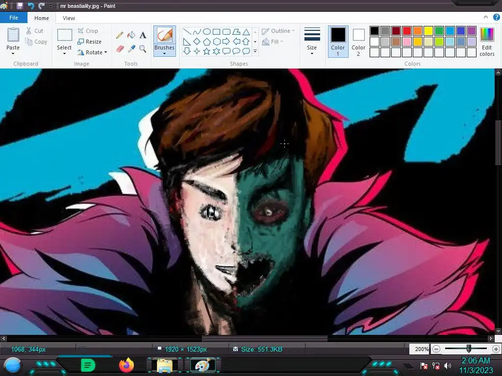Activate the Color 2 button

(x=358, y=42)
